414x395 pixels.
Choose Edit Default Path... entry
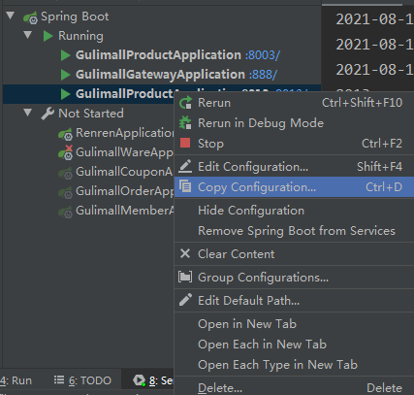(x=294, y=301)
